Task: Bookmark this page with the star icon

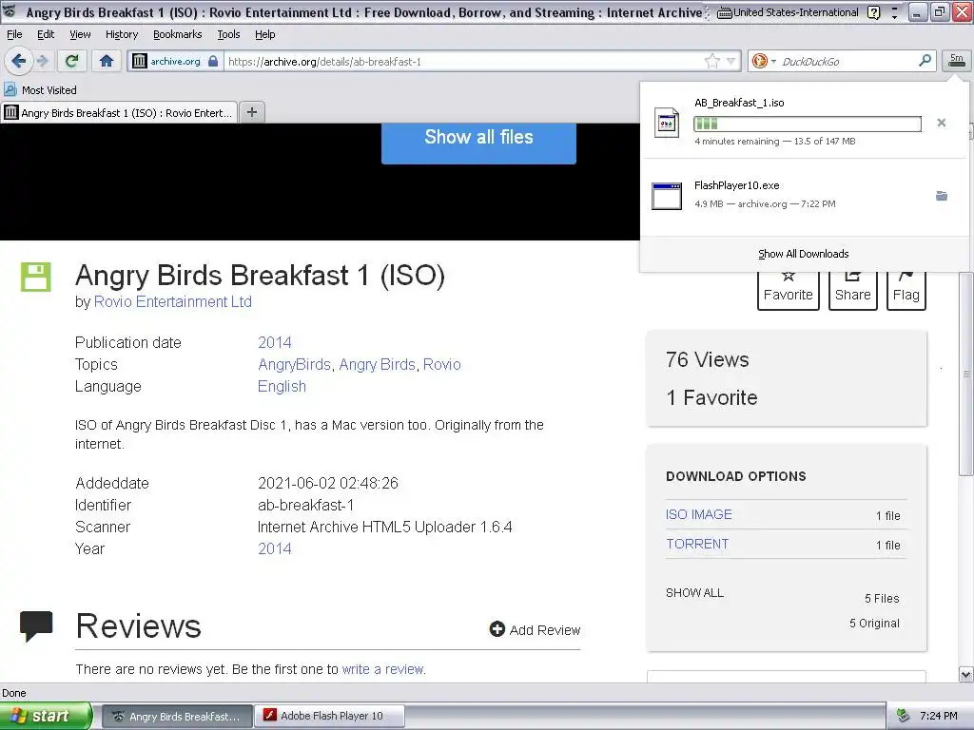Action: pos(711,61)
